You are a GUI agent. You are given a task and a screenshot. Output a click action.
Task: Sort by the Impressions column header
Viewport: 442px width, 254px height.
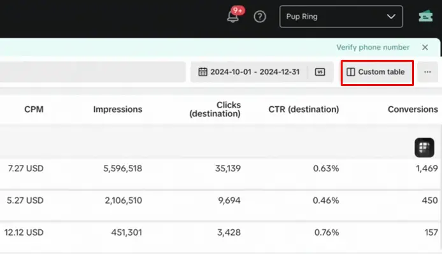coord(118,109)
